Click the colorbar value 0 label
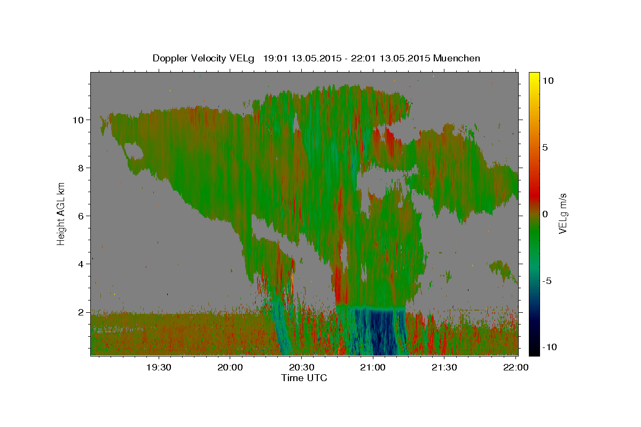 pos(546,214)
